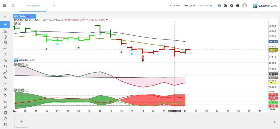Open the indicators chart-line tool
This screenshot has width=280, height=129.
5,31
